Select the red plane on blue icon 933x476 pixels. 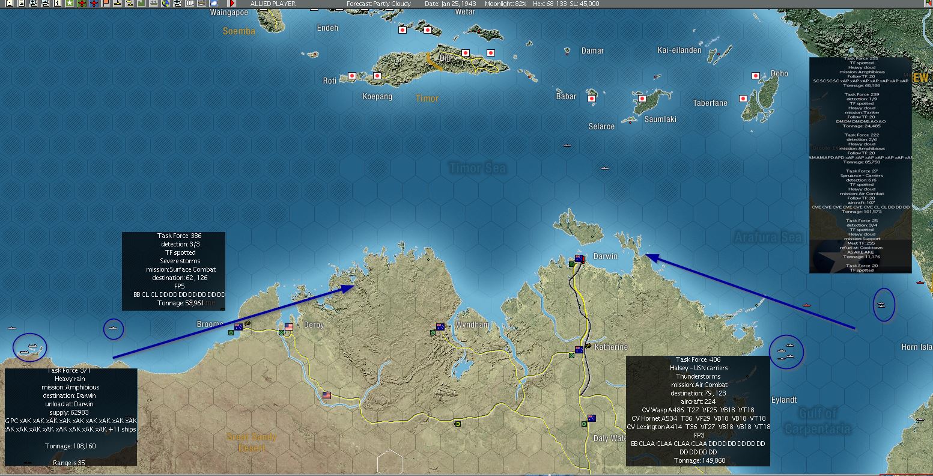(94, 4)
